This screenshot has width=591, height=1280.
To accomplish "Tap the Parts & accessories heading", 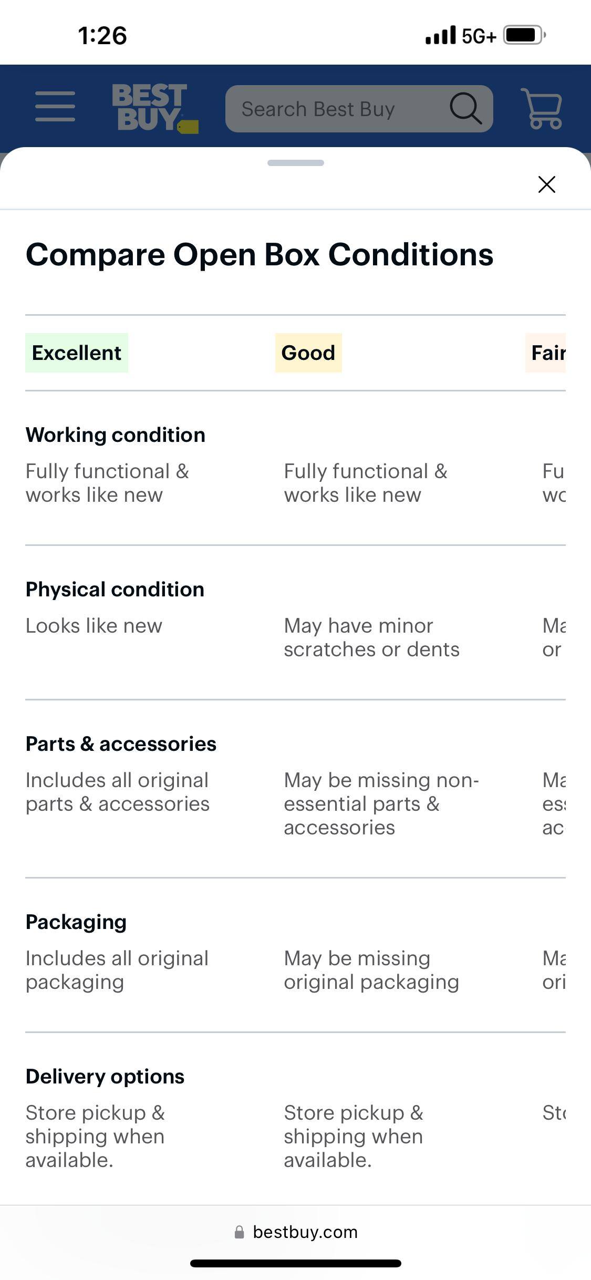I will point(121,744).
